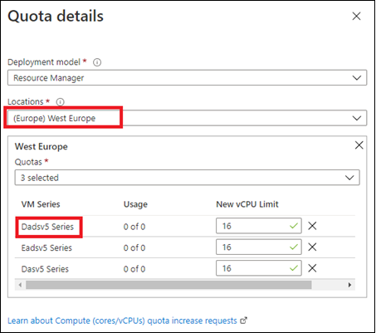This screenshot has height=333, width=376.
Task: Click the horizontal scrollbar left arrow
Action: [20, 285]
